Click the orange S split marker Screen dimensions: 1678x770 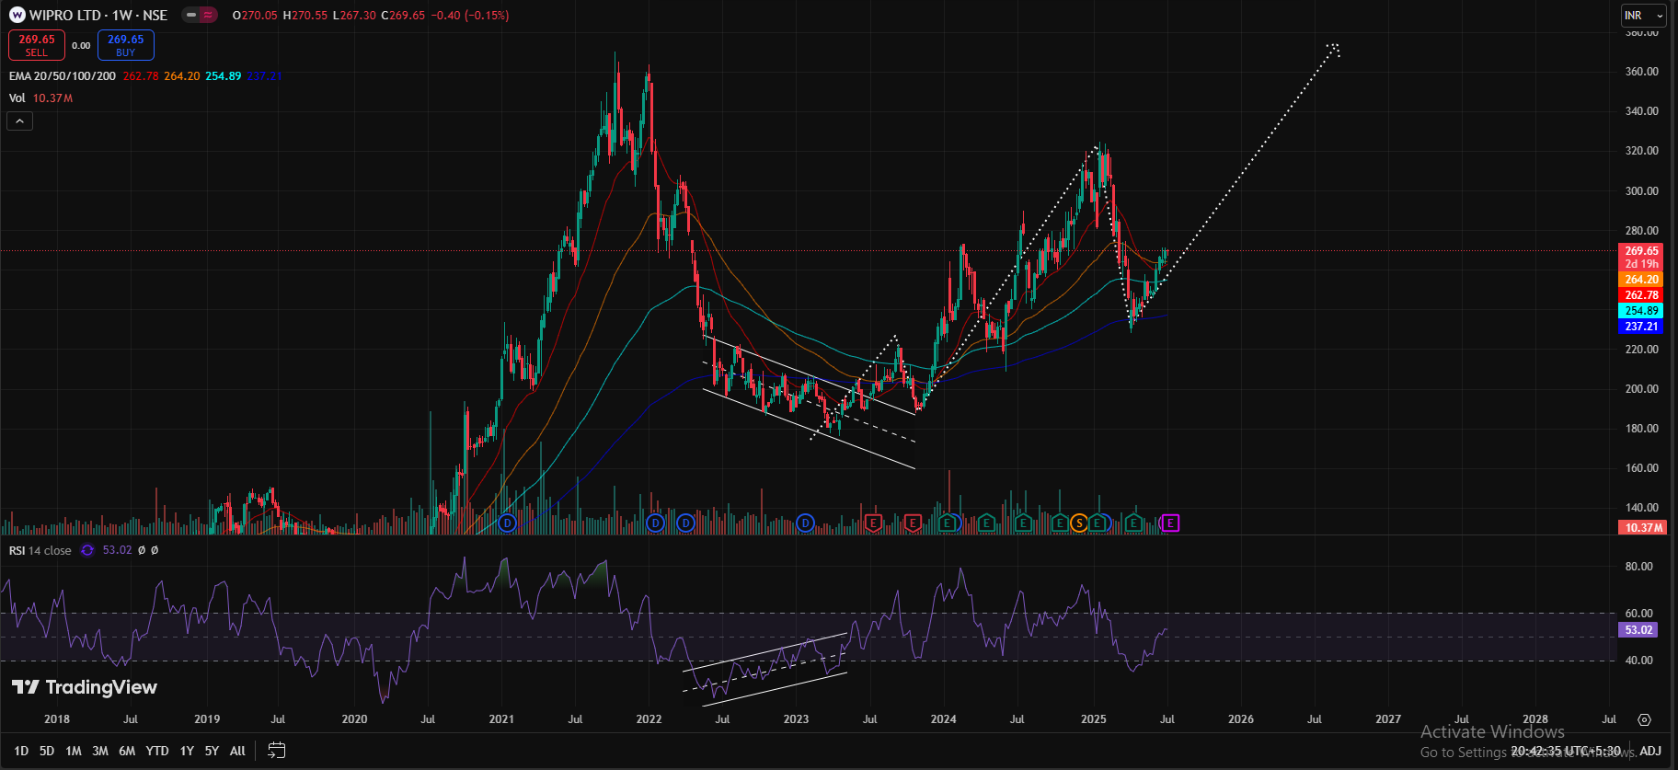pyautogui.click(x=1079, y=523)
